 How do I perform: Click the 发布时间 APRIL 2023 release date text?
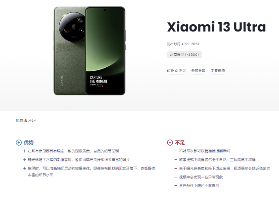pos(183,44)
